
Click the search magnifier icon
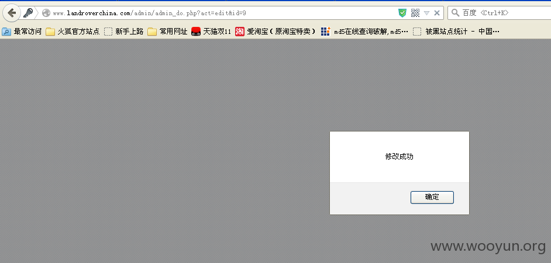pos(455,13)
